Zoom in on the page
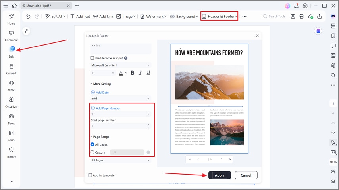The image size is (339, 190). 333,172
